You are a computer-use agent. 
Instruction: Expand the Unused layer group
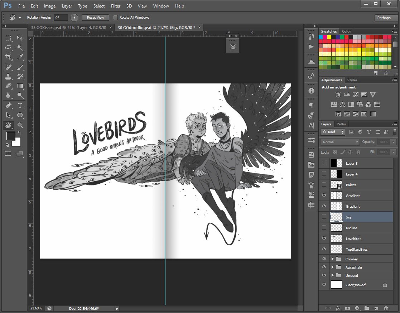click(x=332, y=275)
